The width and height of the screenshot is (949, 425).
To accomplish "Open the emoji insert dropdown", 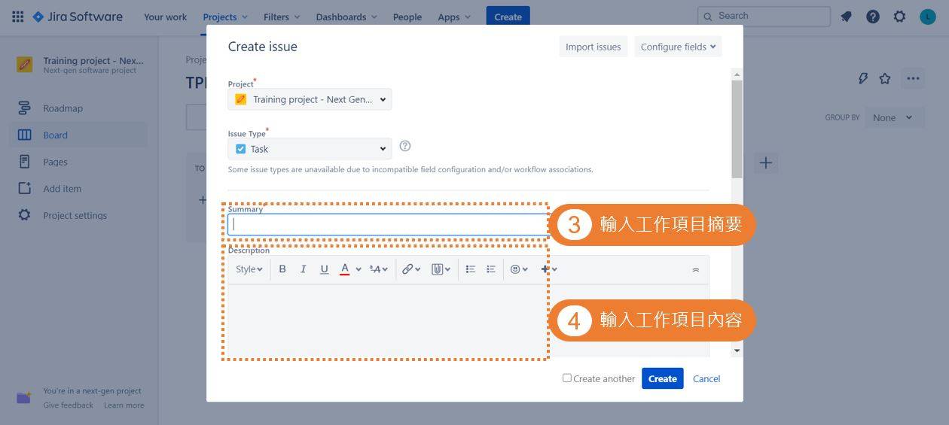I will click(519, 269).
